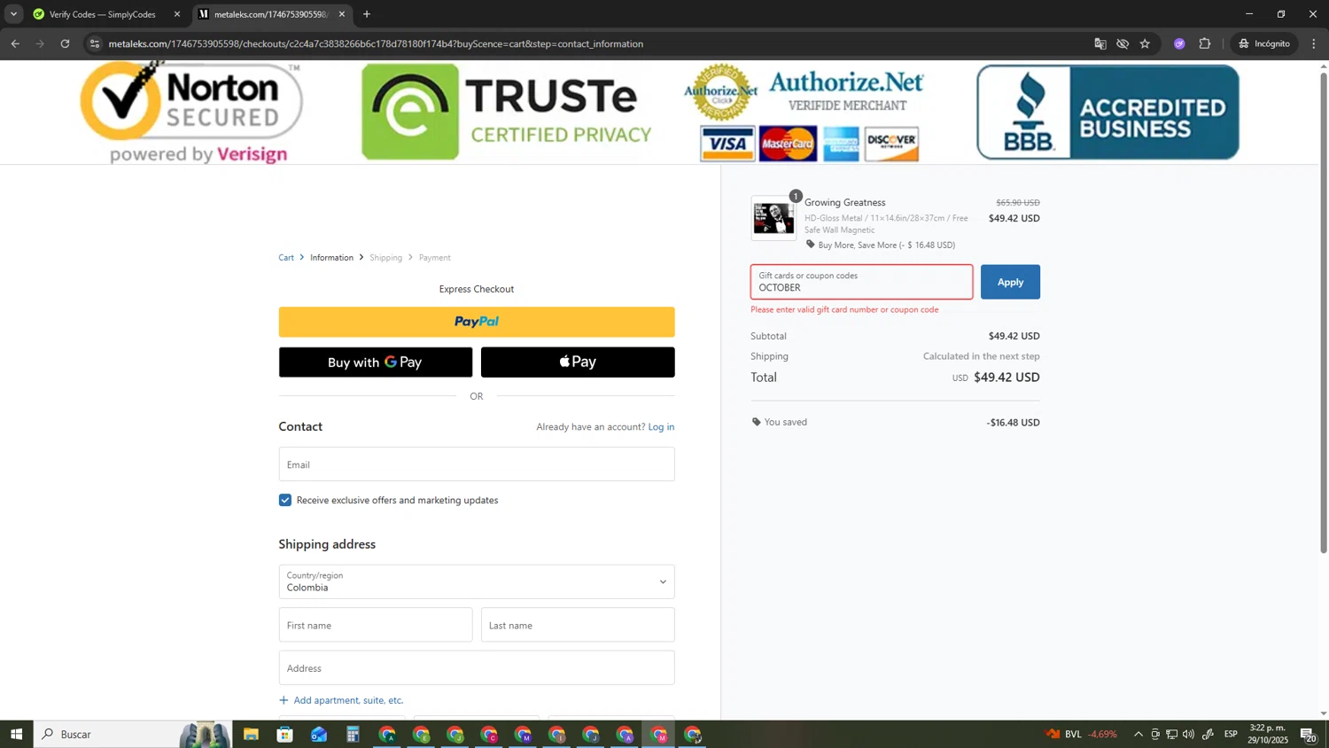Close the metaleks.com tab

click(342, 14)
